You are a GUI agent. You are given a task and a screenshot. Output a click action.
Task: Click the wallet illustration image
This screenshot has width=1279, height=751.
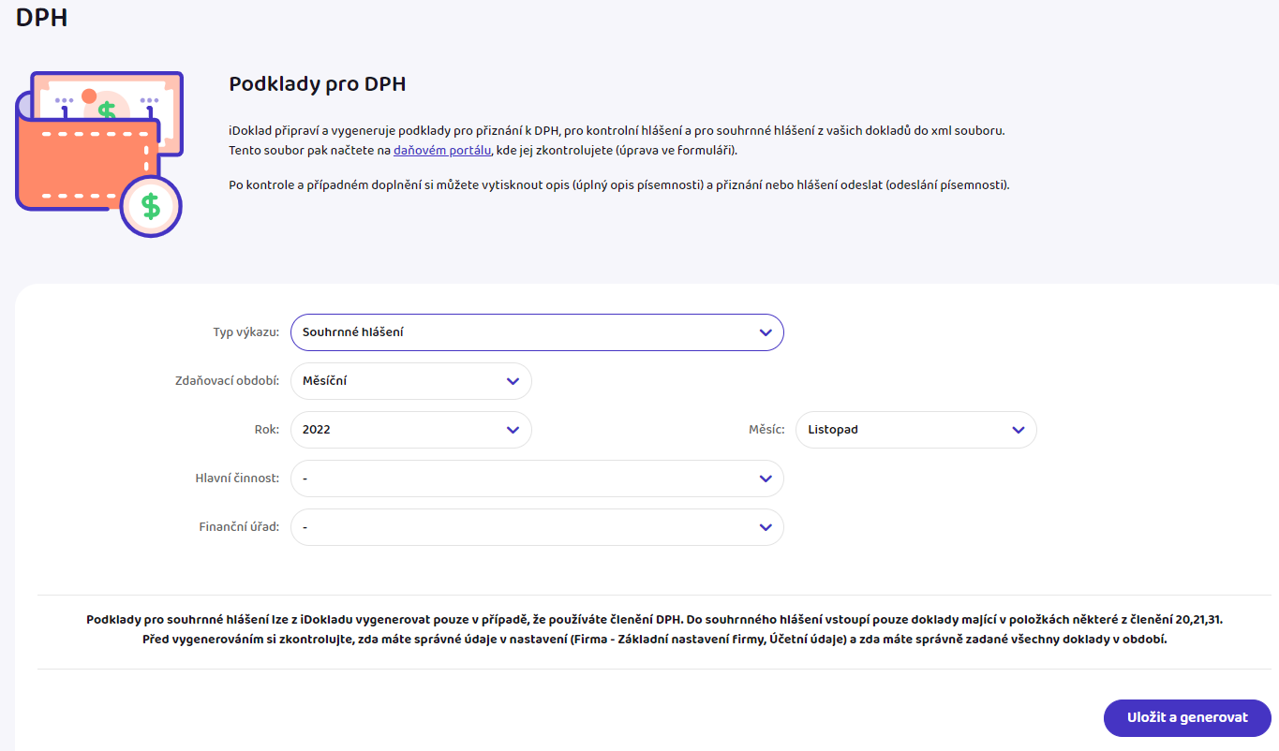[x=99, y=155]
